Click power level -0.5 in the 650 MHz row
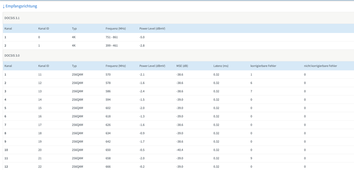The height and width of the screenshot is (170, 354). pos(142,150)
